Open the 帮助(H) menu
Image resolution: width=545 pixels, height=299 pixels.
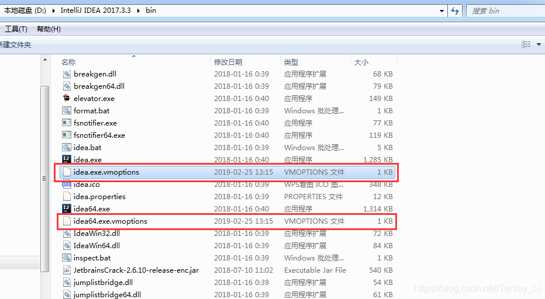[49, 29]
